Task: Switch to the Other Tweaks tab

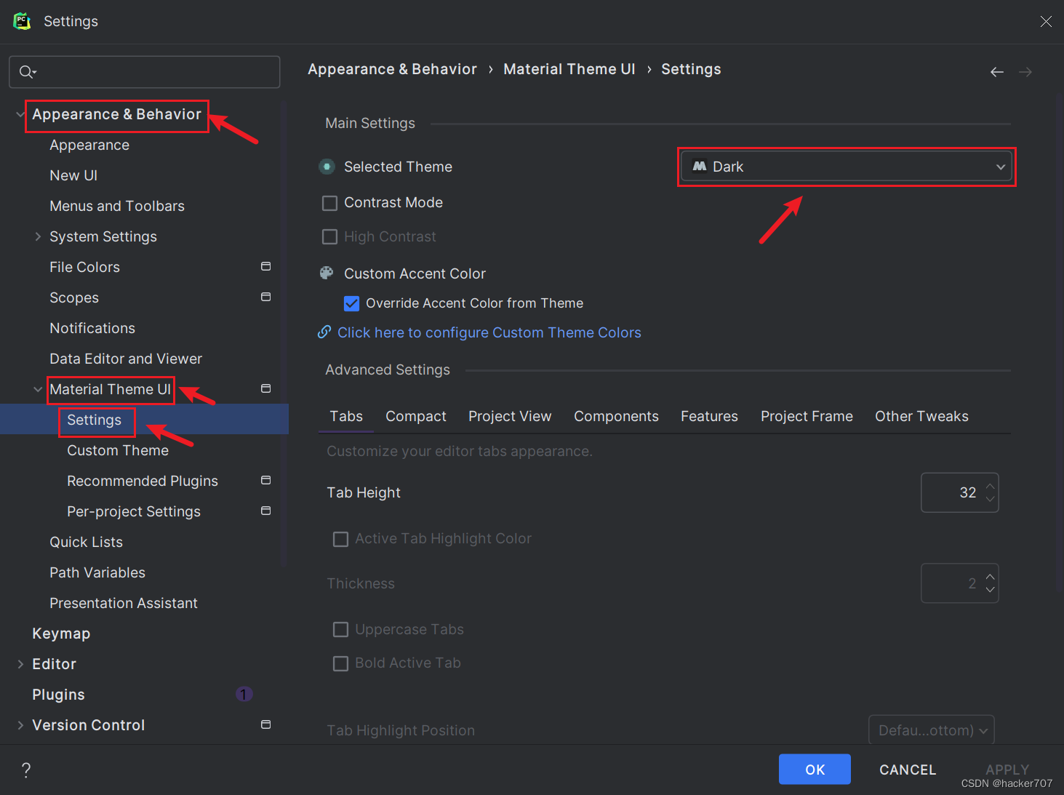Action: click(921, 417)
